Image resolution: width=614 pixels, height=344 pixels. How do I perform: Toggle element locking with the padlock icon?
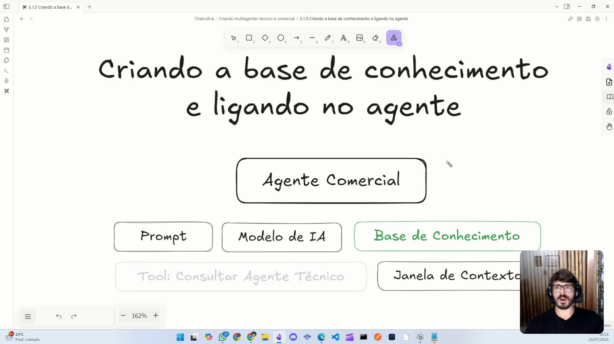click(x=609, y=111)
